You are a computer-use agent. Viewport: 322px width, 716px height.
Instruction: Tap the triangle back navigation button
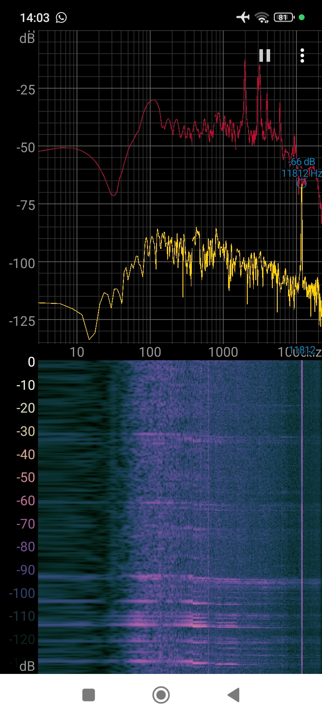coord(233,695)
